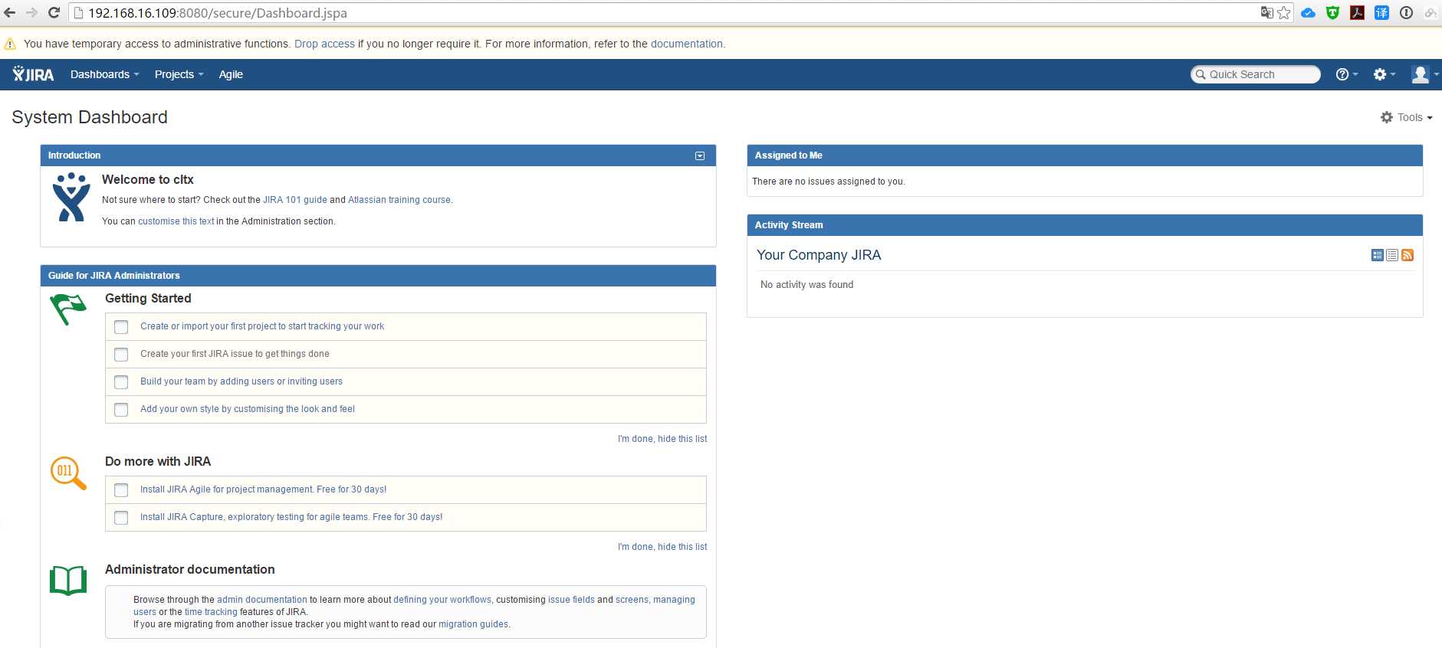The height and width of the screenshot is (648, 1442).
Task: Expand the Dashboards dropdown
Action: click(x=105, y=74)
